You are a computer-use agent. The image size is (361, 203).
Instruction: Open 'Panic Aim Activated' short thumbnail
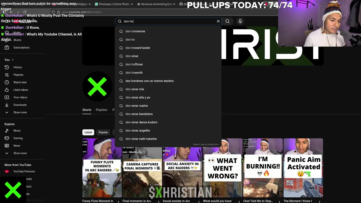pos(303,168)
